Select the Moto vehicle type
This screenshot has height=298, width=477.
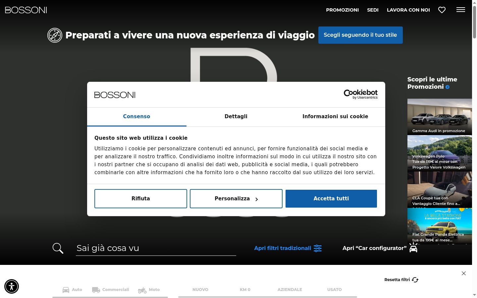149,290
